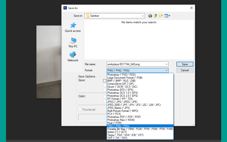
Task: Go up one folder level
Action: 155,16
